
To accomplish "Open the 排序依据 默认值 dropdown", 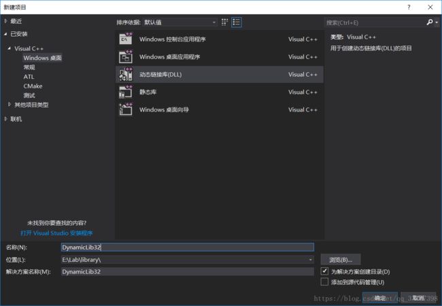I will pyautogui.click(x=180, y=22).
